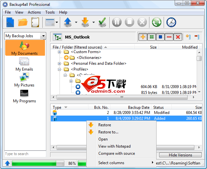Click the collapse all tree icon
The height and width of the screenshot is (169, 207).
[197, 37]
